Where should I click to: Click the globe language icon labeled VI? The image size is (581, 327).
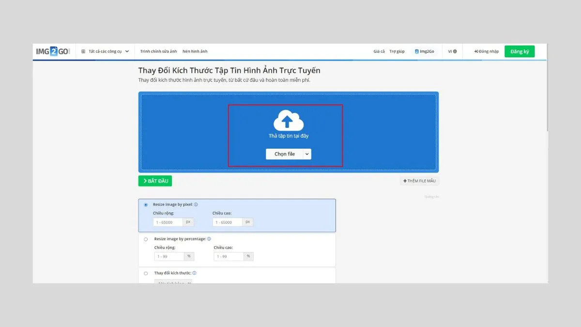(x=455, y=51)
